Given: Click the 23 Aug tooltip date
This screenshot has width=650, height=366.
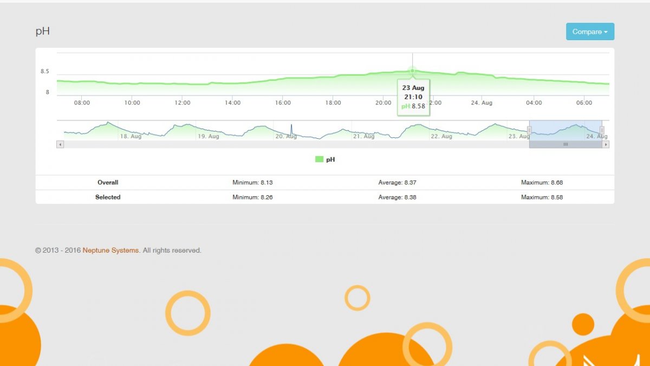Looking at the screenshot, I should [413, 88].
